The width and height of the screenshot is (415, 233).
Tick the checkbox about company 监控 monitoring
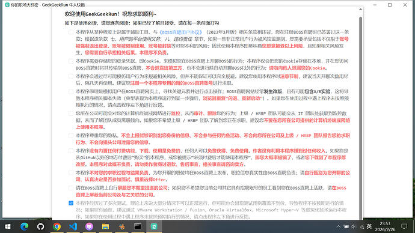point(71,113)
